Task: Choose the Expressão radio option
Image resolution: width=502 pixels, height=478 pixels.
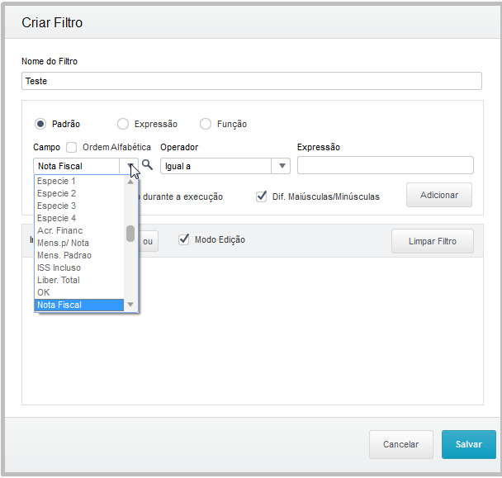Action: point(123,124)
